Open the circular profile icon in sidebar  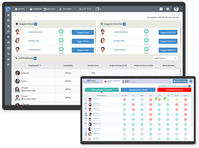click(x=8, y=42)
